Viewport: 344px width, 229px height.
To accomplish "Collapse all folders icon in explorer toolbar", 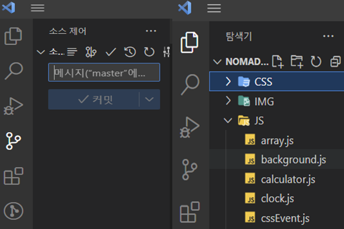I will point(335,62).
